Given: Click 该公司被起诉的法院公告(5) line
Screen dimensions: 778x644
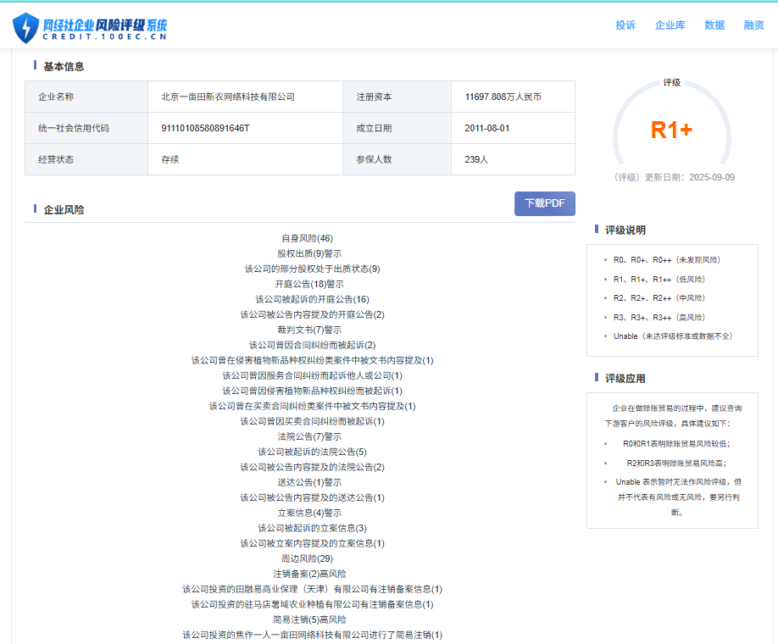Looking at the screenshot, I should (312, 452).
